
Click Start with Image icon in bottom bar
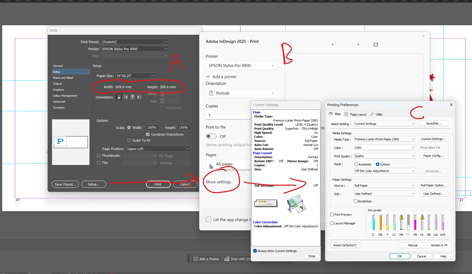pyautogui.click(x=227, y=259)
